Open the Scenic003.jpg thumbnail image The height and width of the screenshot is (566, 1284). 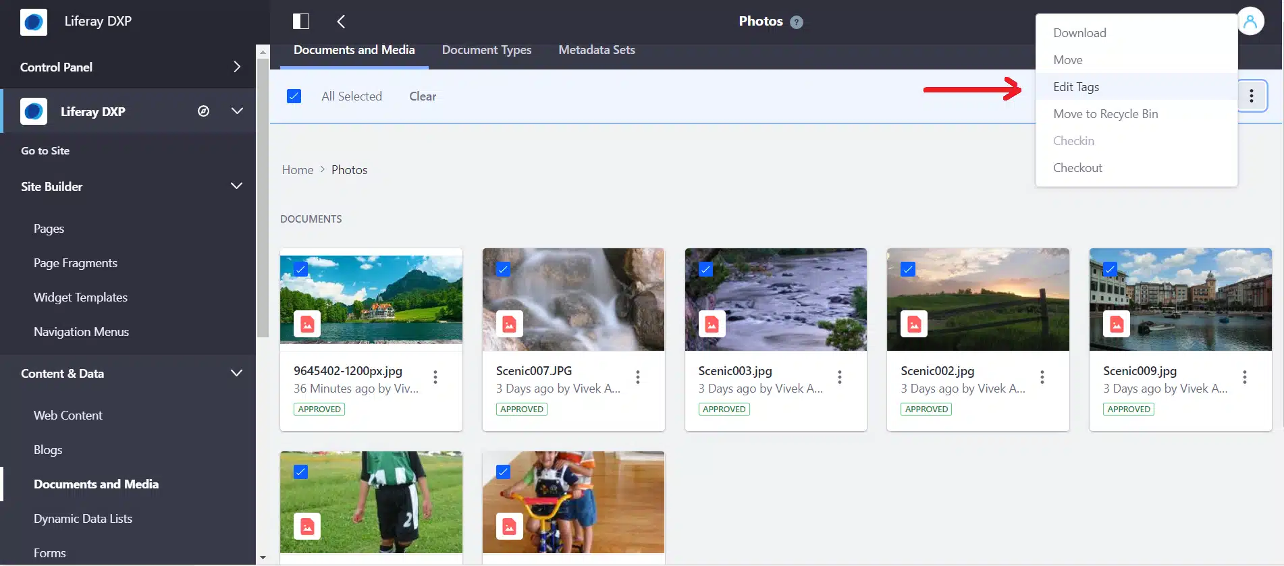click(x=776, y=300)
